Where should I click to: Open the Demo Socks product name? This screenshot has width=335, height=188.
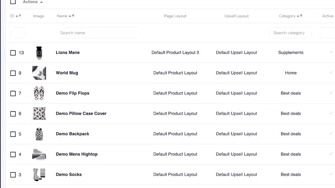coord(69,174)
